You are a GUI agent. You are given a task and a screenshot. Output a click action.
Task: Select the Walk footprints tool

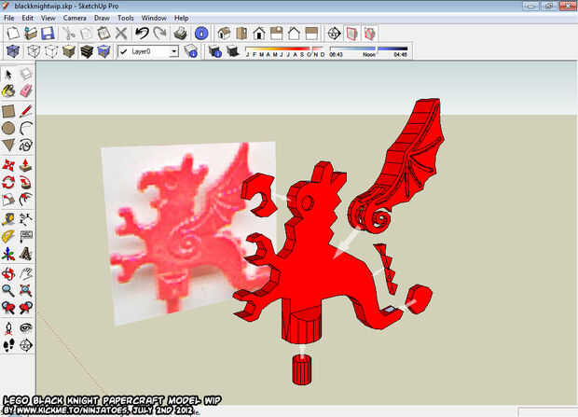[8, 345]
